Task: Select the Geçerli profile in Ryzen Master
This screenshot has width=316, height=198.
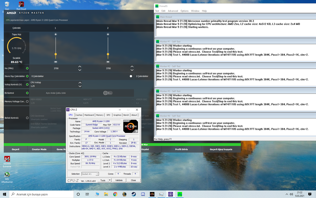Action: (15, 149)
